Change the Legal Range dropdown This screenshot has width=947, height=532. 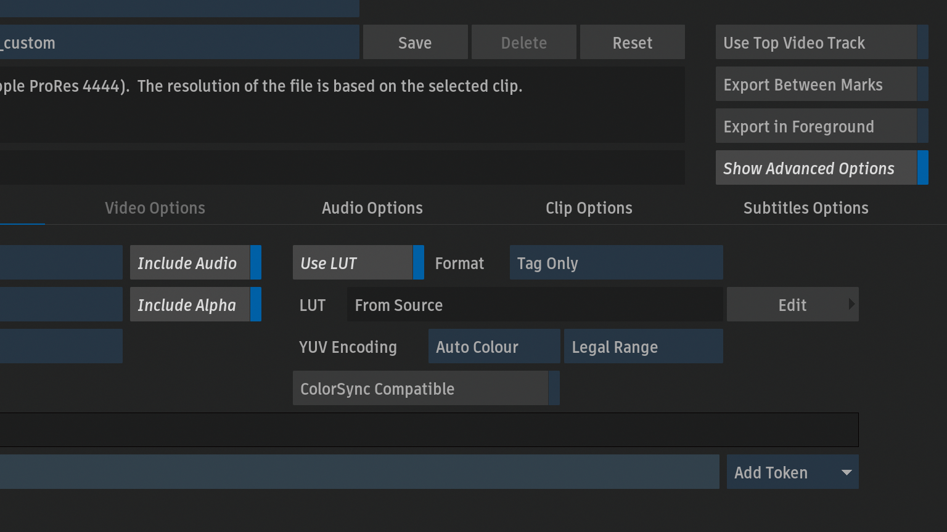pyautogui.click(x=642, y=347)
